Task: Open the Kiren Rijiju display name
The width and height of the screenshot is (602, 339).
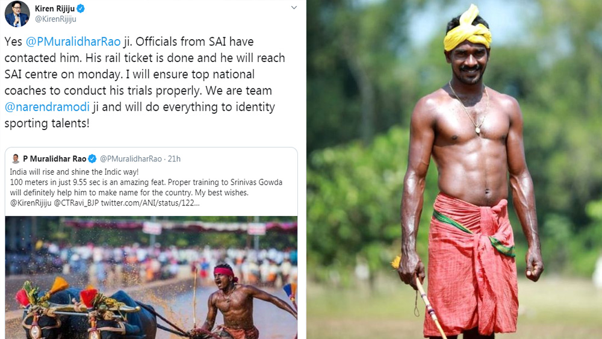Action: click(55, 8)
